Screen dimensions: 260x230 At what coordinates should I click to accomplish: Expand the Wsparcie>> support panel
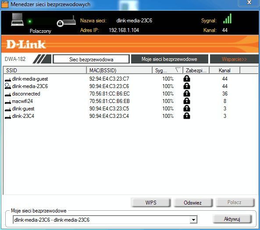[x=234, y=59]
